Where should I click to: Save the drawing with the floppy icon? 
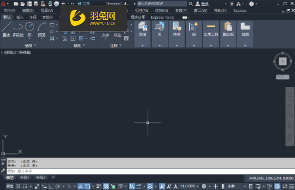29,4
